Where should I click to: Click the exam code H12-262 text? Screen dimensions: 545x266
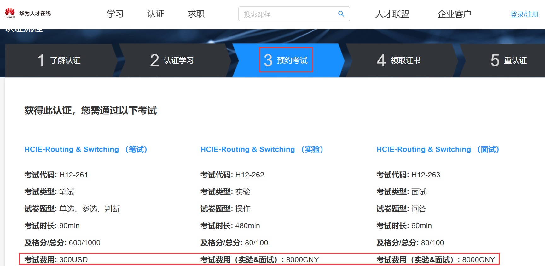250,175
